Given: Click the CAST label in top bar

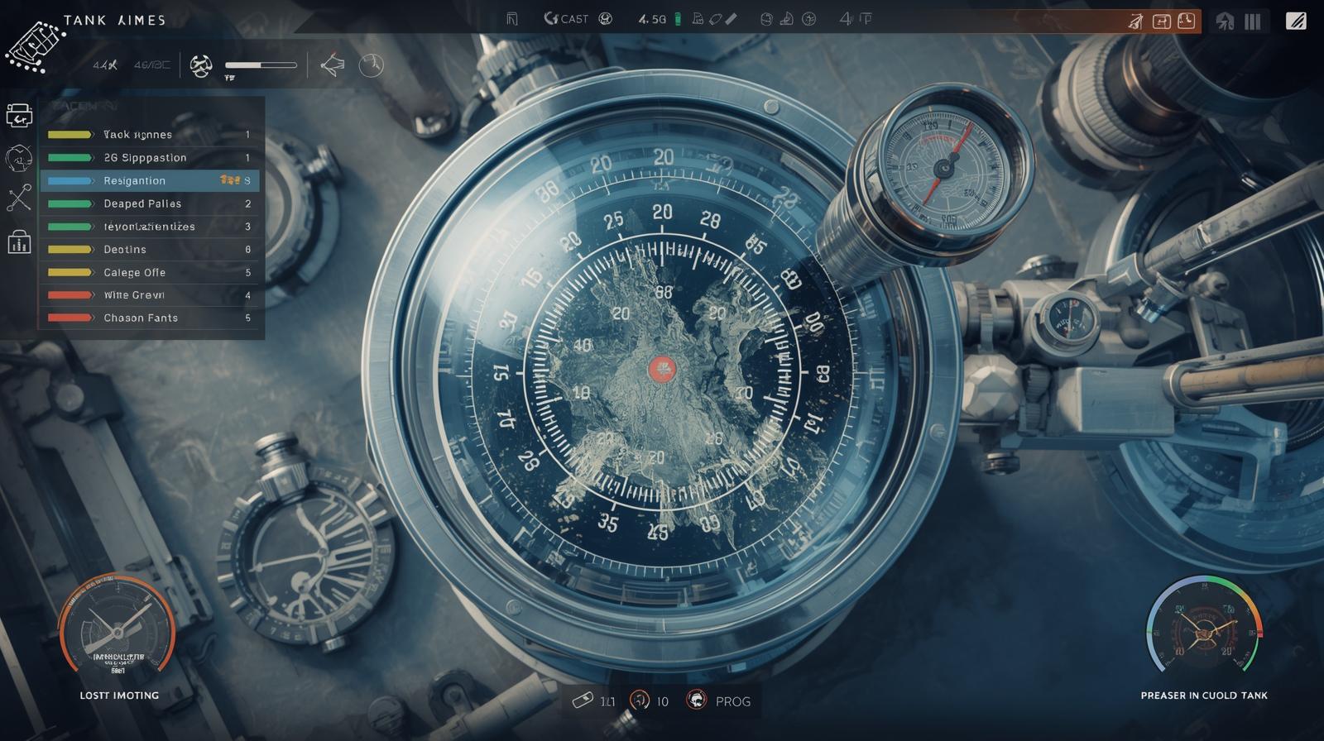Looking at the screenshot, I should (x=574, y=19).
